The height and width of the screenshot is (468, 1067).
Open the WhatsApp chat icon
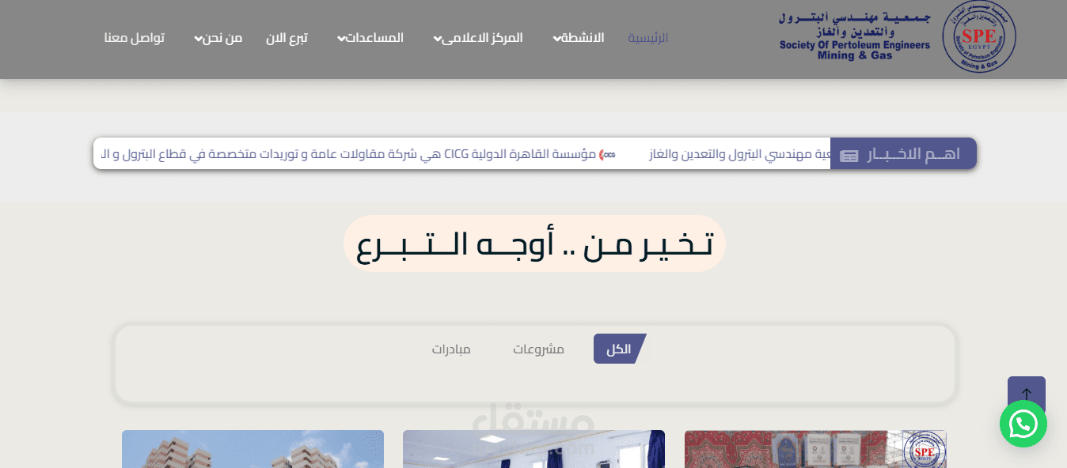1023,425
